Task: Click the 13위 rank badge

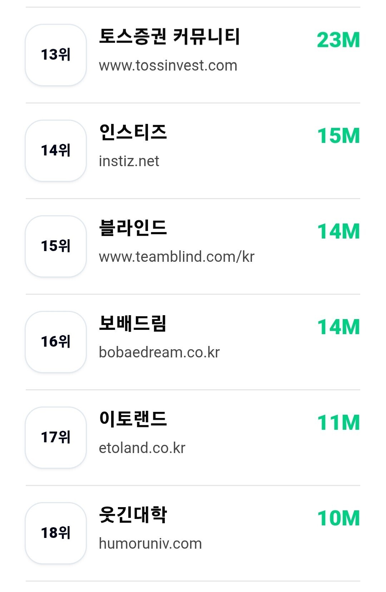Action: 56,55
